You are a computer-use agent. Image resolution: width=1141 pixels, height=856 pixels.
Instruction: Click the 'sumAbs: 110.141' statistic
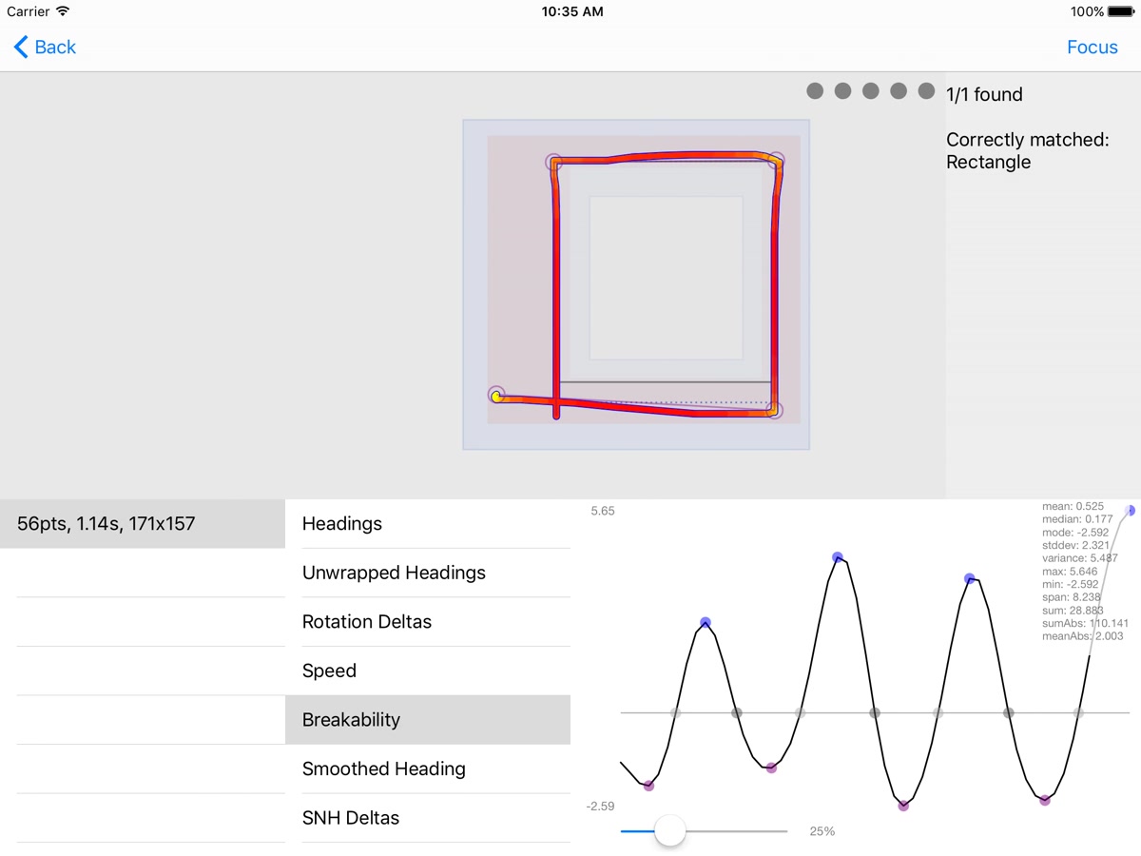(x=1085, y=624)
